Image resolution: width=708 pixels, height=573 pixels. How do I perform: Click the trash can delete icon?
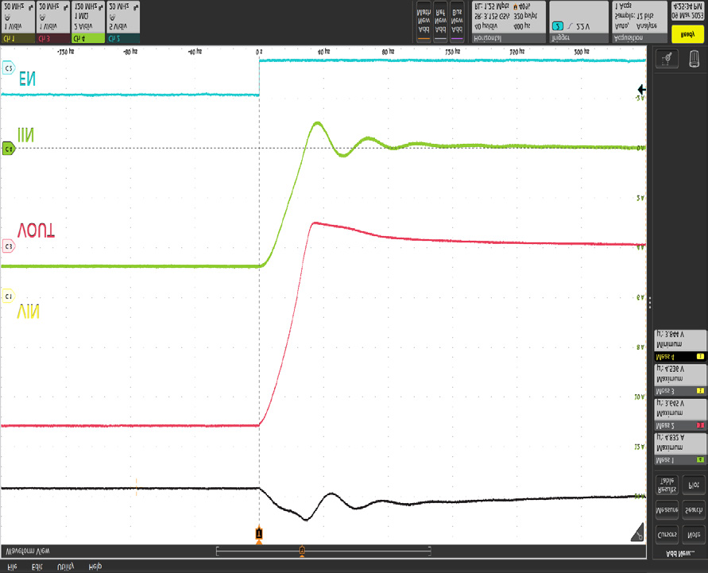tap(694, 60)
